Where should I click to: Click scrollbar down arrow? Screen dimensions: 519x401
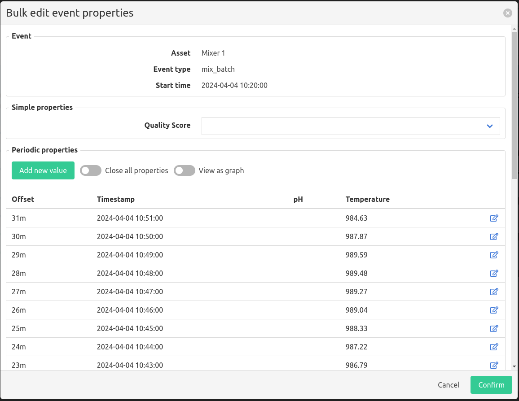[x=514, y=366]
